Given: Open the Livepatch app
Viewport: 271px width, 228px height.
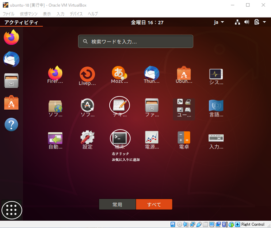Looking at the screenshot, I should (87, 76).
